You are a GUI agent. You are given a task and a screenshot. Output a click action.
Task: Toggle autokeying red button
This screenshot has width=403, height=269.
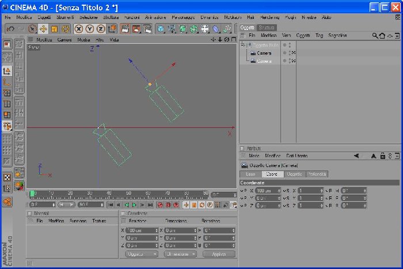click(x=168, y=205)
